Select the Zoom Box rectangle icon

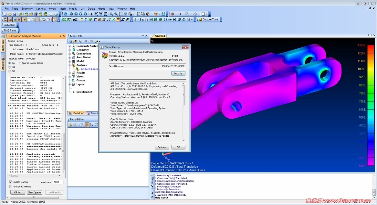pos(121,14)
